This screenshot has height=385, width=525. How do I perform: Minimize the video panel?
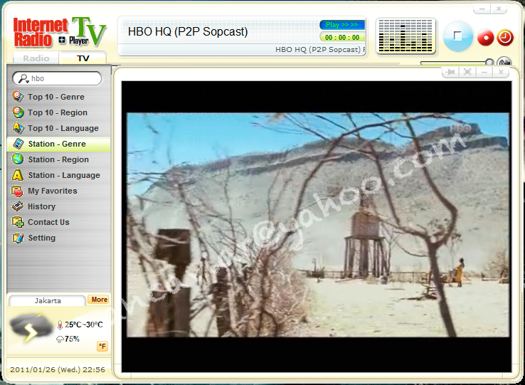(484, 72)
